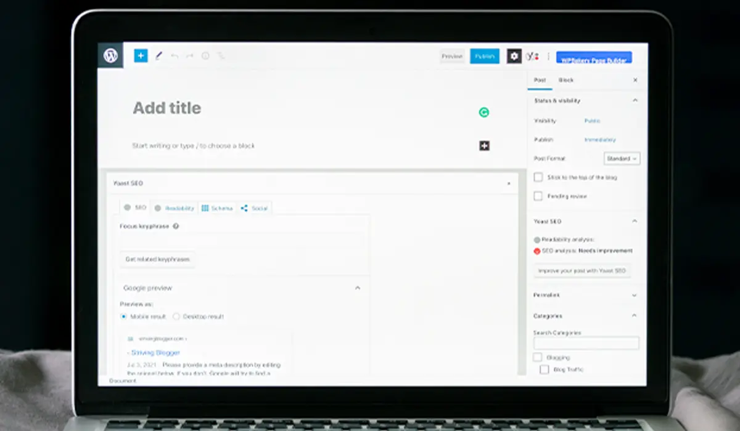The height and width of the screenshot is (431, 740).
Task: Collapse the Google preview section
Action: coord(358,288)
